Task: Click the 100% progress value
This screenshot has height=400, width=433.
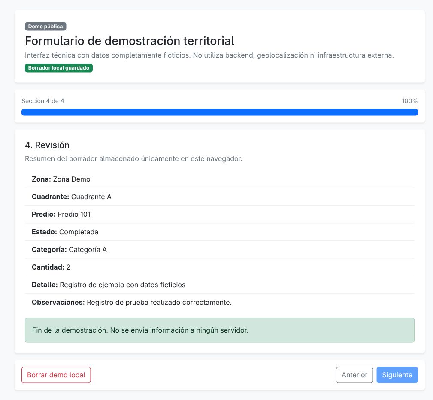Action: (x=409, y=101)
